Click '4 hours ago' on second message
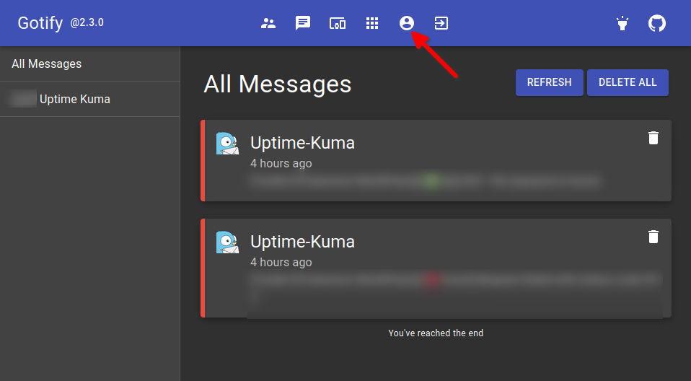The image size is (691, 381). [x=281, y=263]
